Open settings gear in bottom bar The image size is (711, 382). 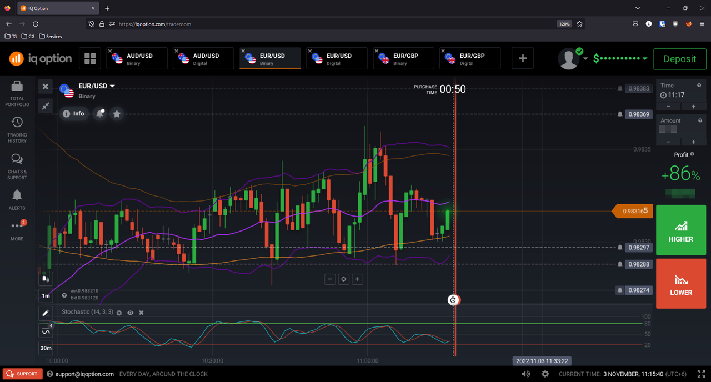coord(545,374)
